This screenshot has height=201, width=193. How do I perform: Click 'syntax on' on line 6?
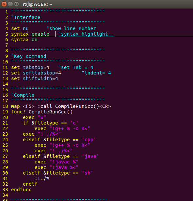pyautogui.click(x=24, y=40)
